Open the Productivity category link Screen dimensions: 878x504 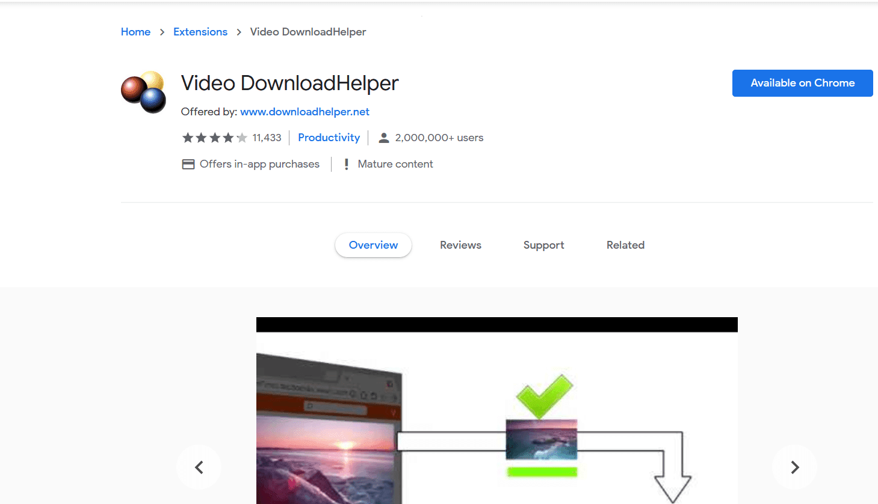[x=329, y=138]
